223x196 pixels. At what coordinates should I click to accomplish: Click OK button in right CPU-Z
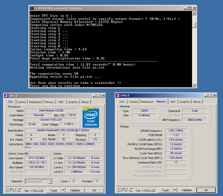206,190
